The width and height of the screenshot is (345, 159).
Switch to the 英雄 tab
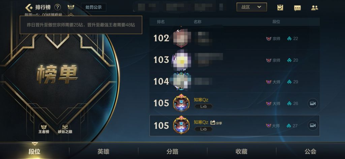coord(103,151)
